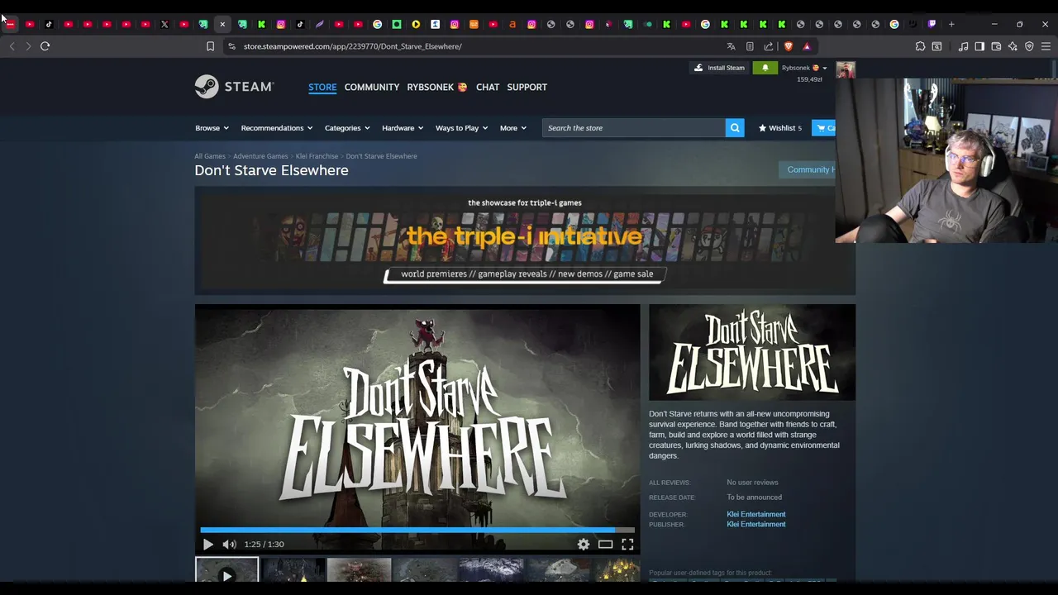This screenshot has width=1058, height=595.
Task: Open the Brave Wallet icon
Action: (996, 46)
